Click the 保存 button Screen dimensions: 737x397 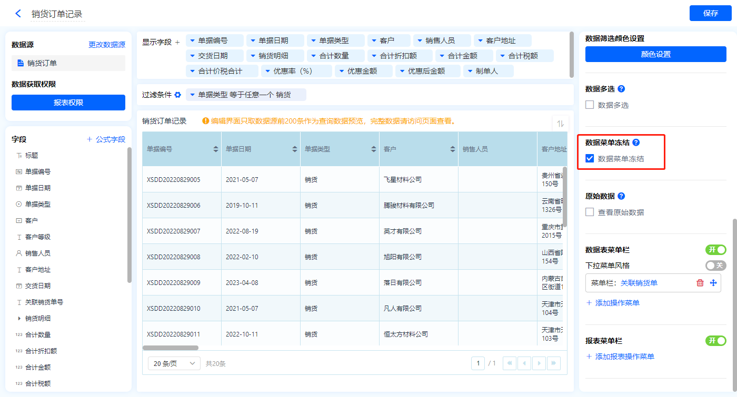coord(710,14)
